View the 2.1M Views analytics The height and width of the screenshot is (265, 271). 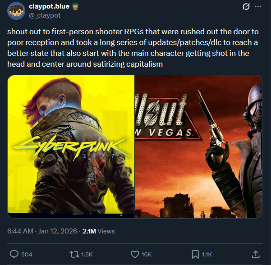pos(98,231)
